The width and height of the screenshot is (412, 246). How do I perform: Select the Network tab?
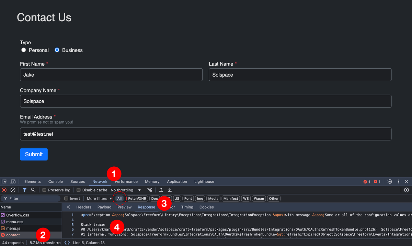(100, 181)
